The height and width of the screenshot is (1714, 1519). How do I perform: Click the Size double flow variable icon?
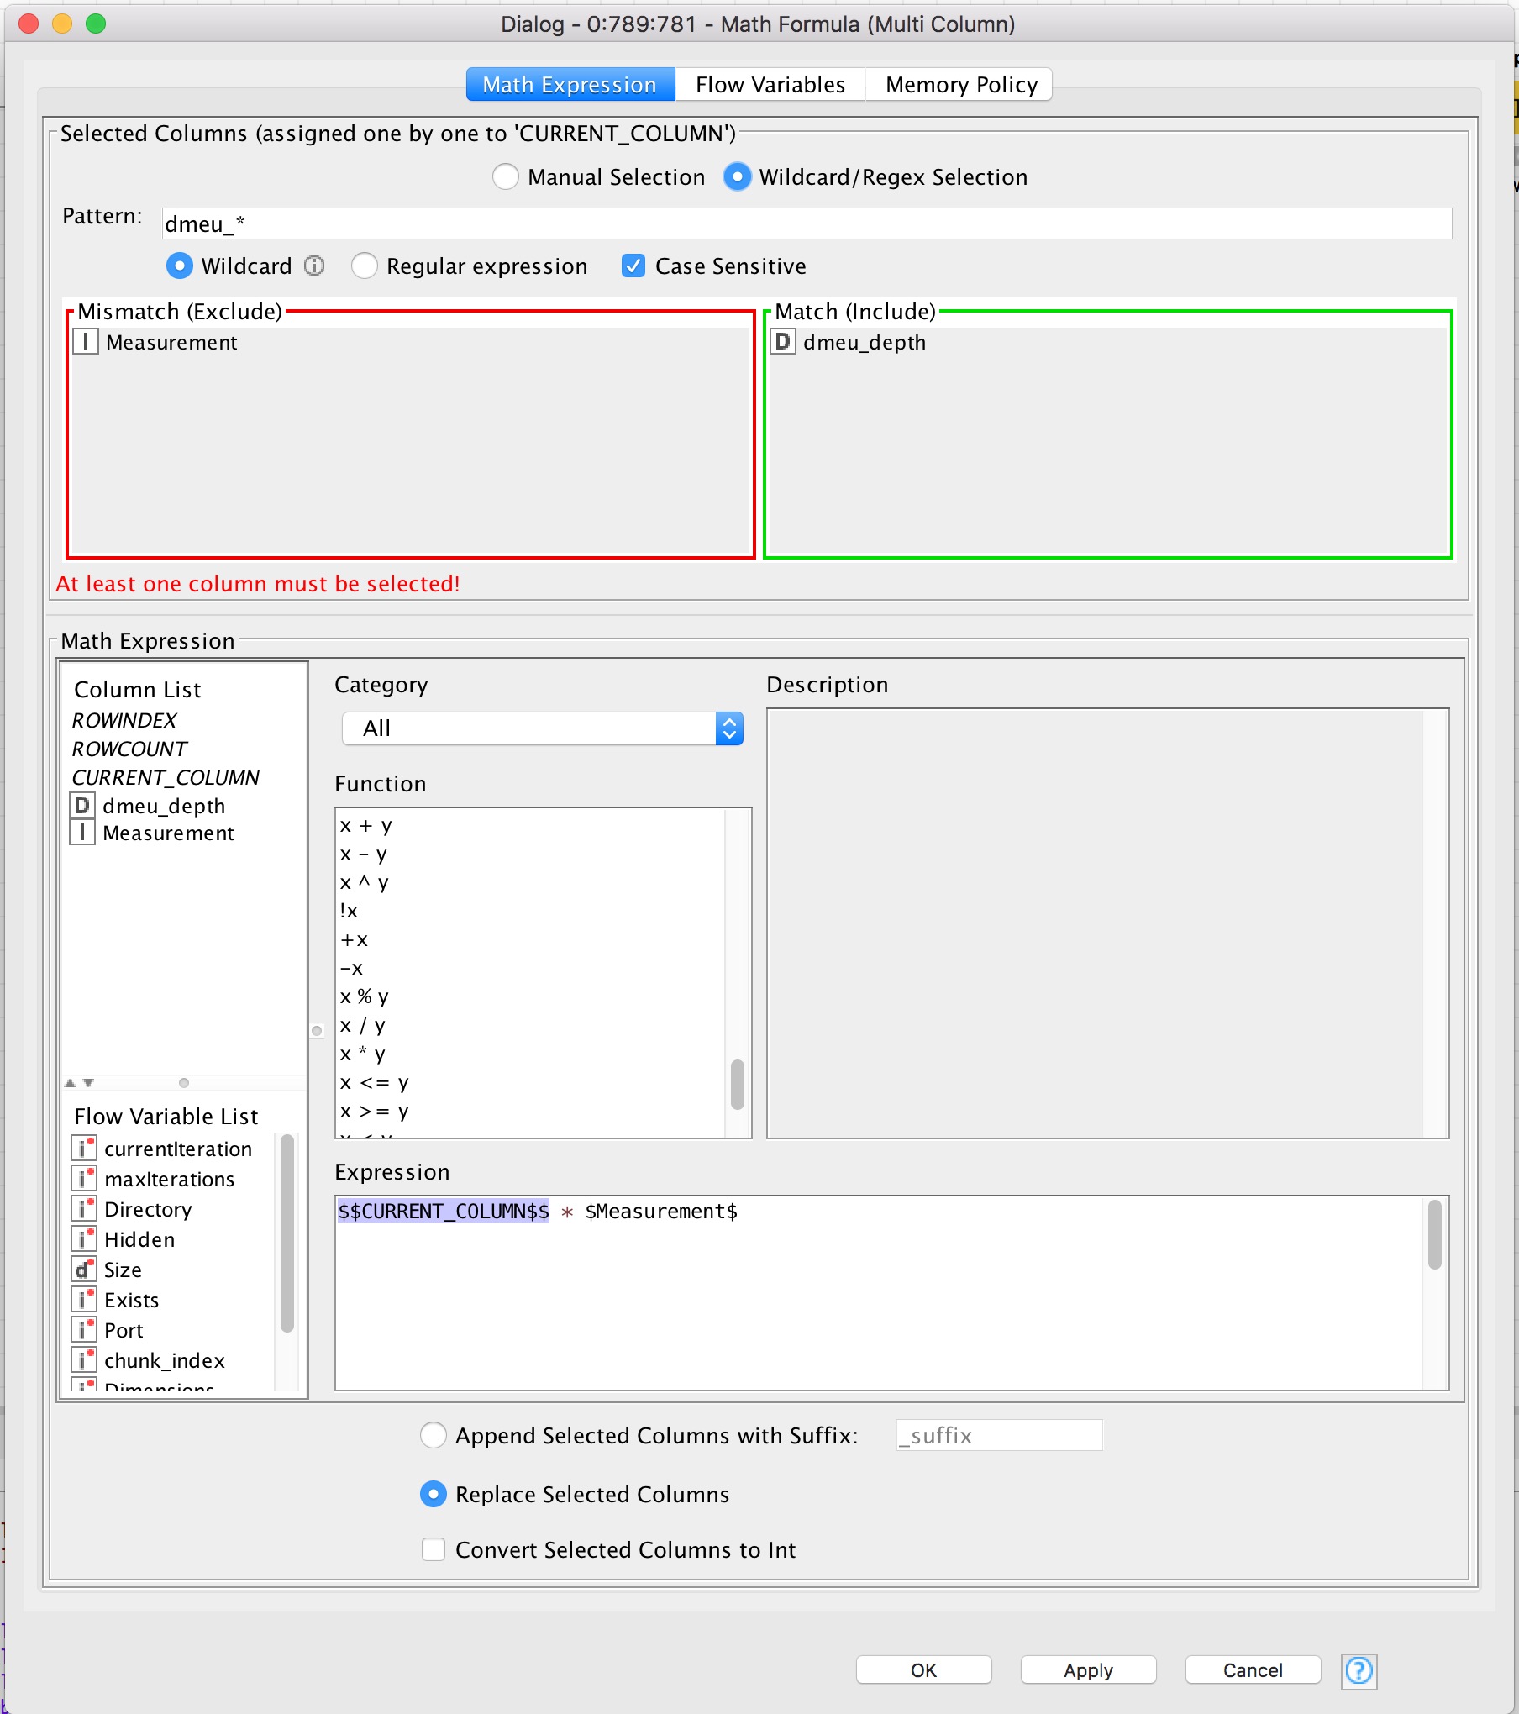[83, 1270]
